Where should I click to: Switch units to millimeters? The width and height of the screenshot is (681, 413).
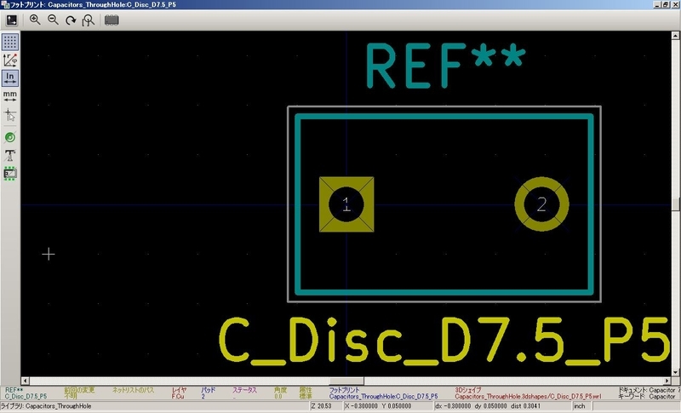(x=10, y=95)
